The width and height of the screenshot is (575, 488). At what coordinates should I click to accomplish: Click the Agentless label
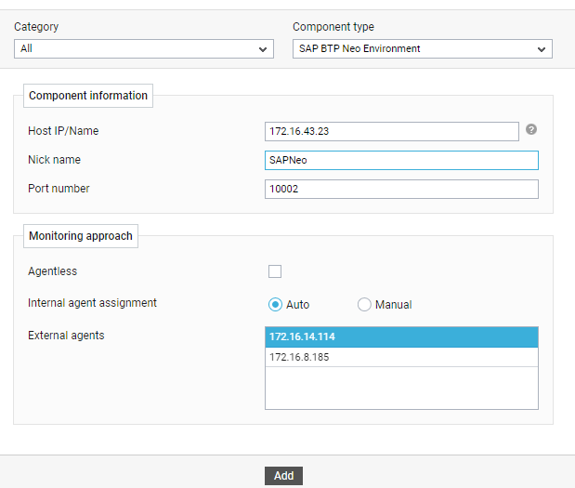[53, 271]
